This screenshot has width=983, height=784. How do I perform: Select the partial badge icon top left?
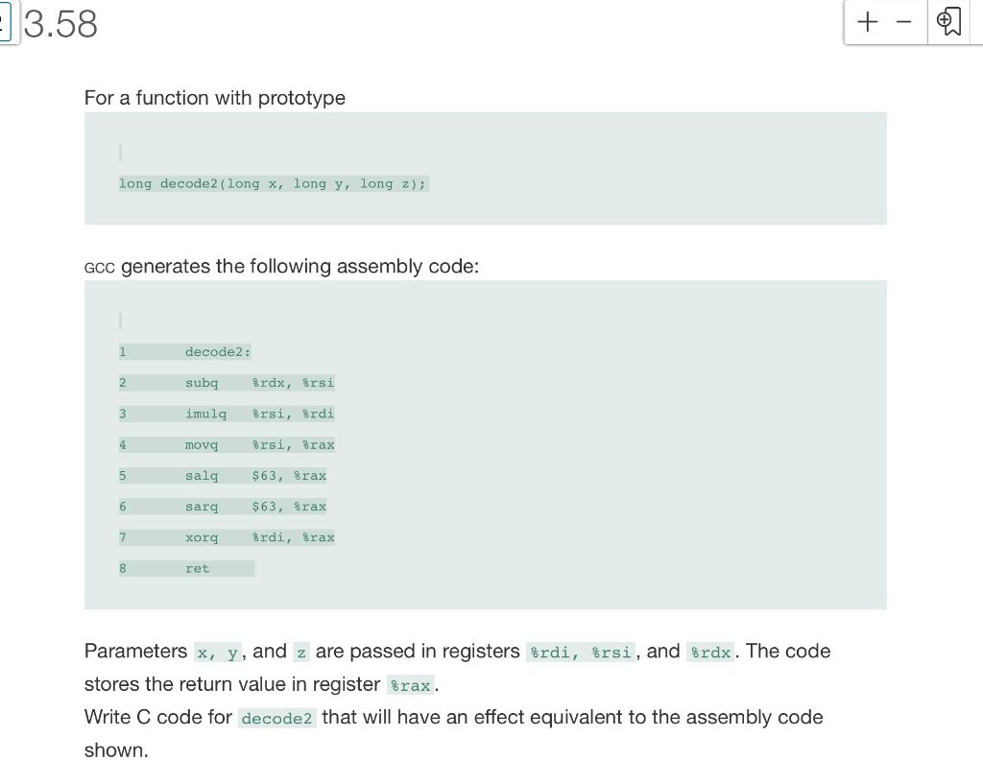pyautogui.click(x=6, y=23)
